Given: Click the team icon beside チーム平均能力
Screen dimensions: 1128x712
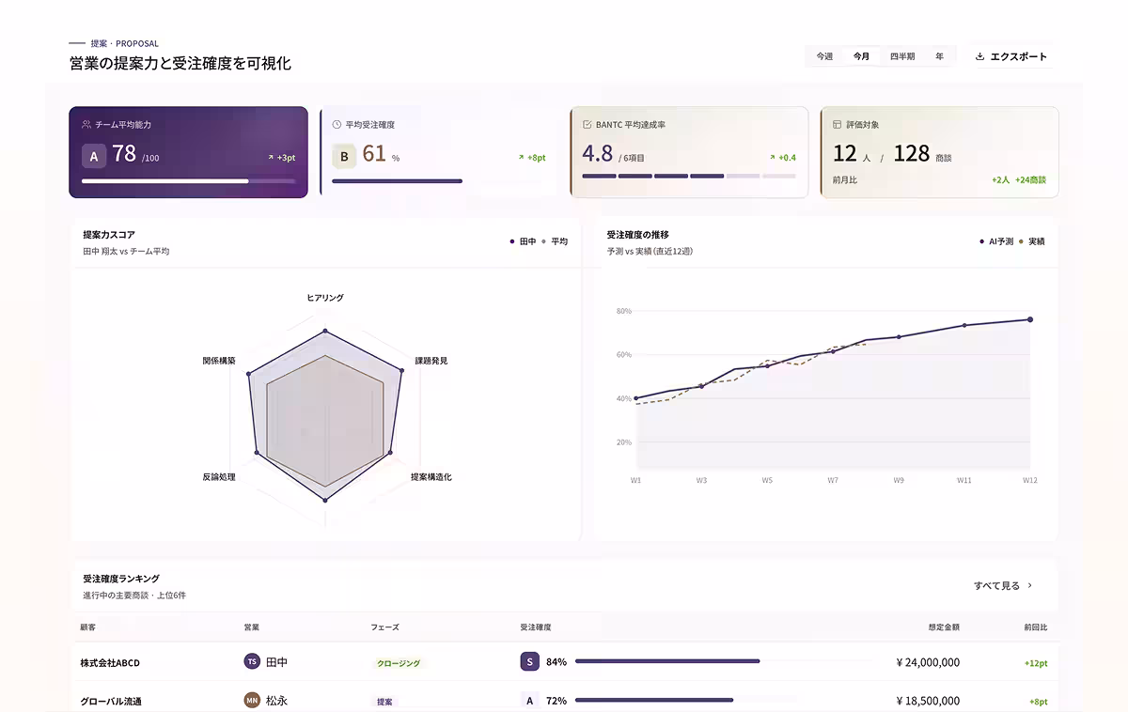Looking at the screenshot, I should pyautogui.click(x=86, y=124).
